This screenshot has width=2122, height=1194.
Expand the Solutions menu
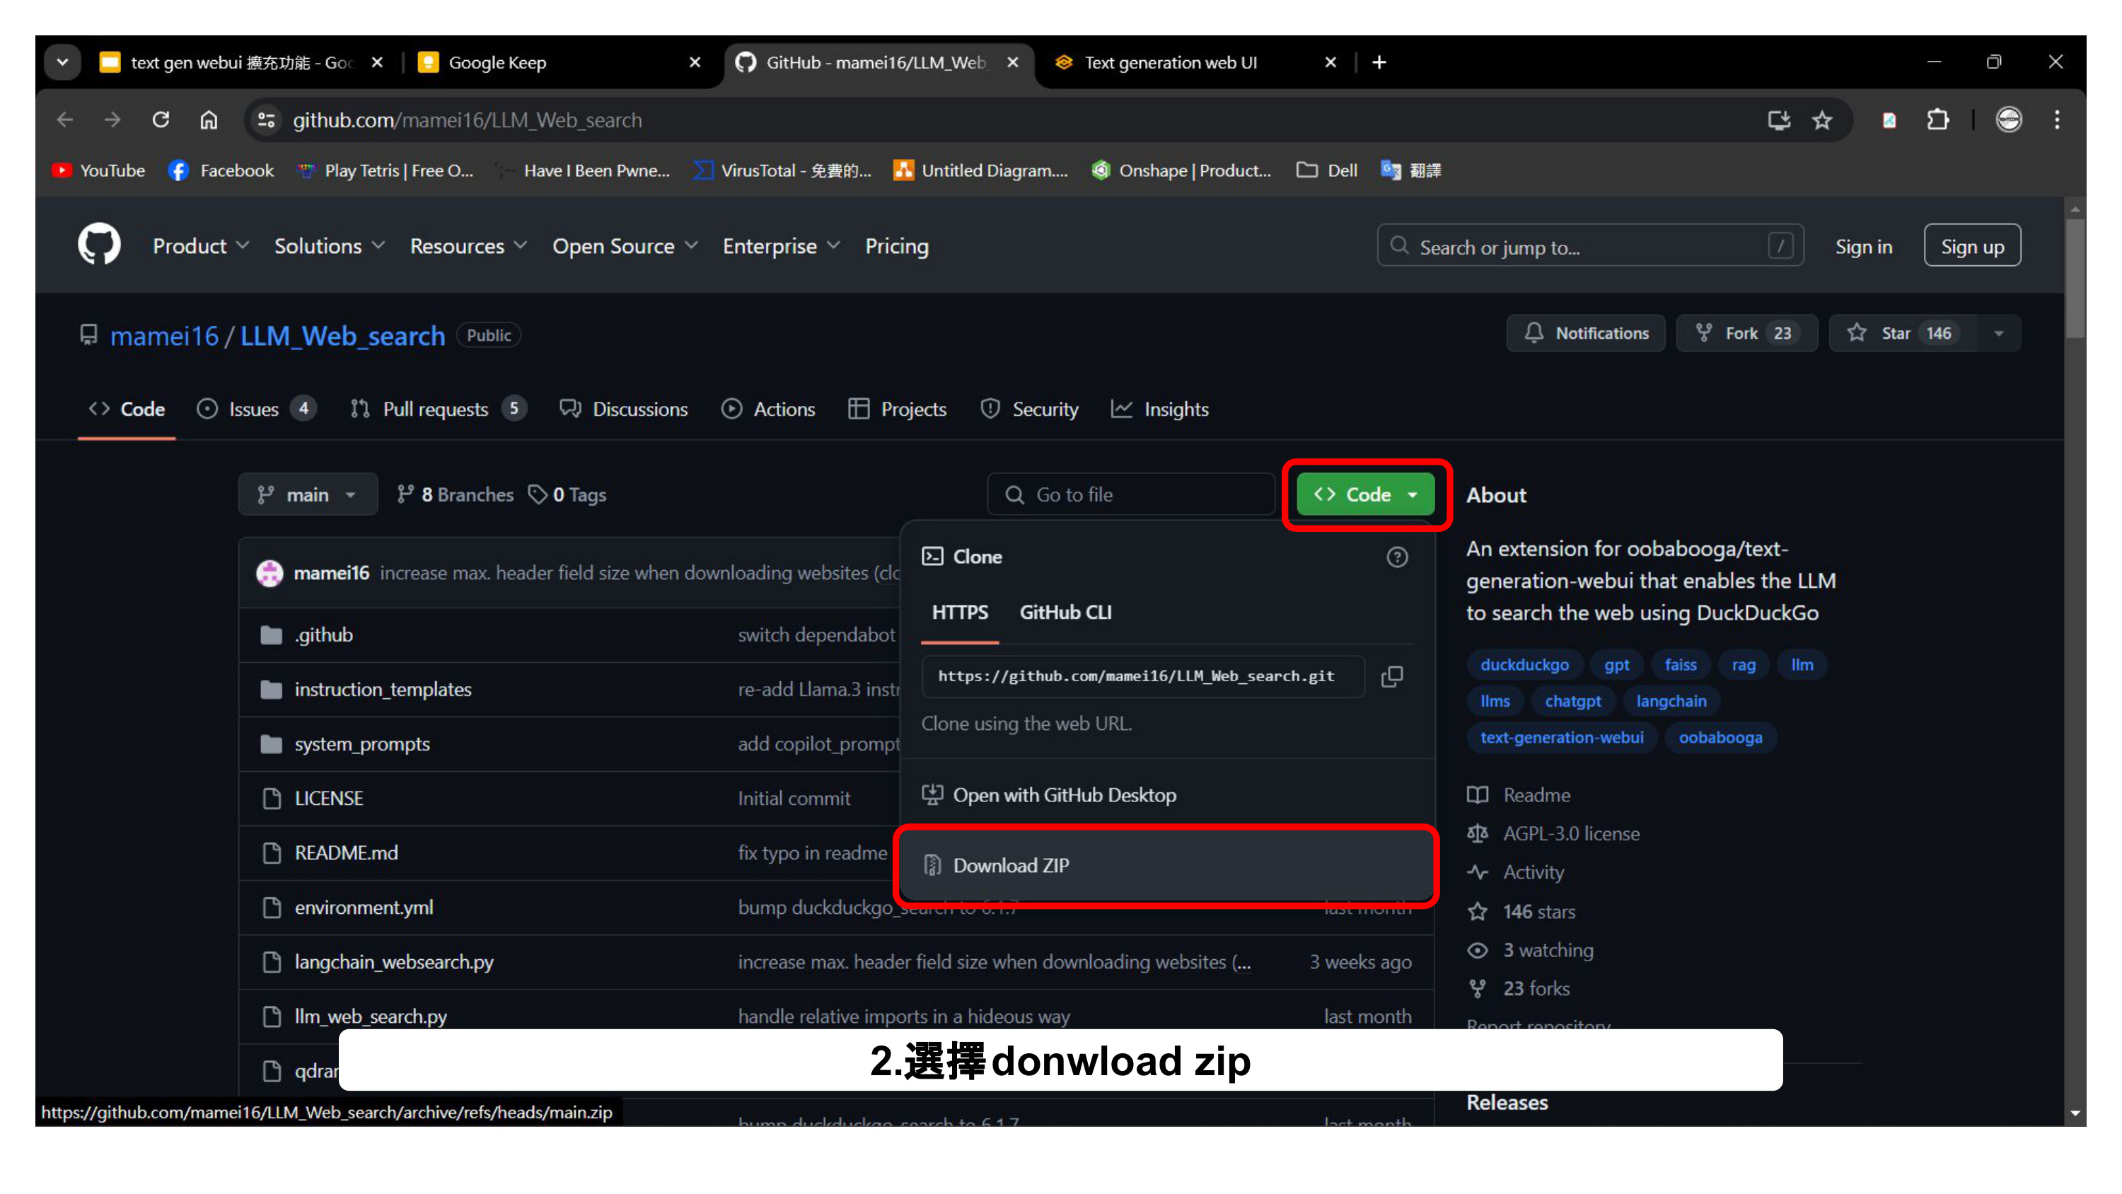[x=330, y=245]
